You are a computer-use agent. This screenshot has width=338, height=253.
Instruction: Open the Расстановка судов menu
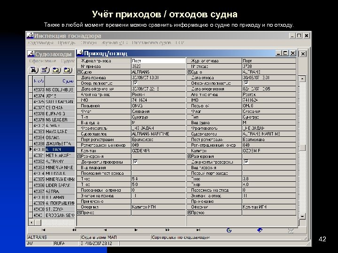(x=151, y=43)
